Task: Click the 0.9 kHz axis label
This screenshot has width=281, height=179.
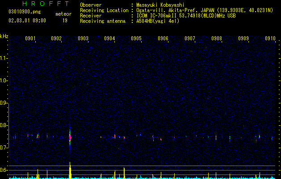Action: [4, 103]
